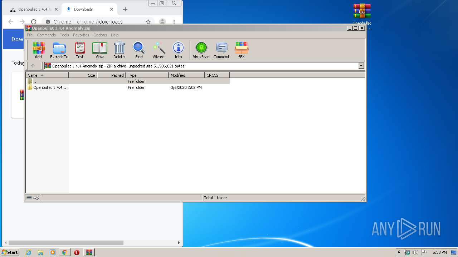Click Chrome horizontal scrollbar
This screenshot has width=458, height=257.
point(66,243)
